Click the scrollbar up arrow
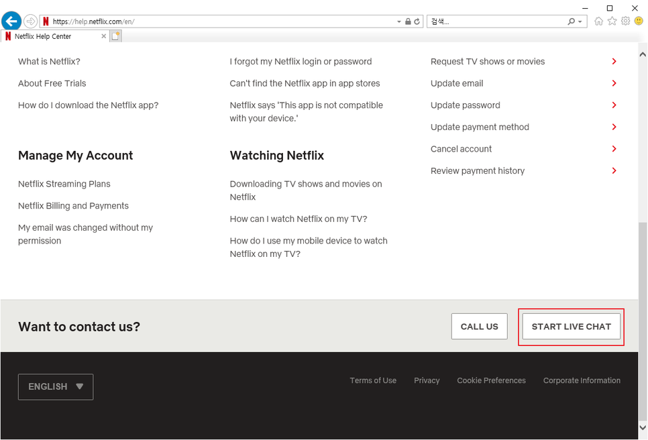This screenshot has width=648, height=440. pos(643,54)
